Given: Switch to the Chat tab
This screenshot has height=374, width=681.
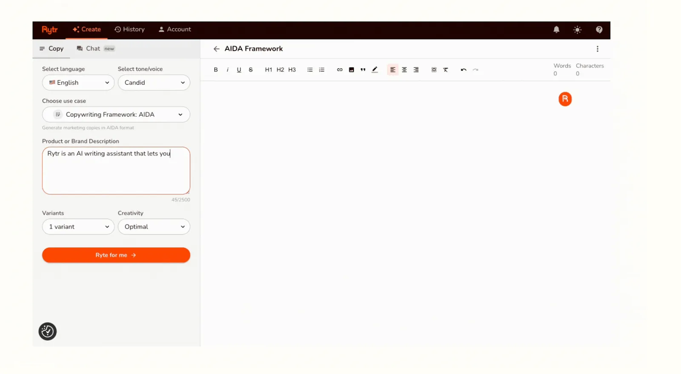Looking at the screenshot, I should click(x=96, y=49).
